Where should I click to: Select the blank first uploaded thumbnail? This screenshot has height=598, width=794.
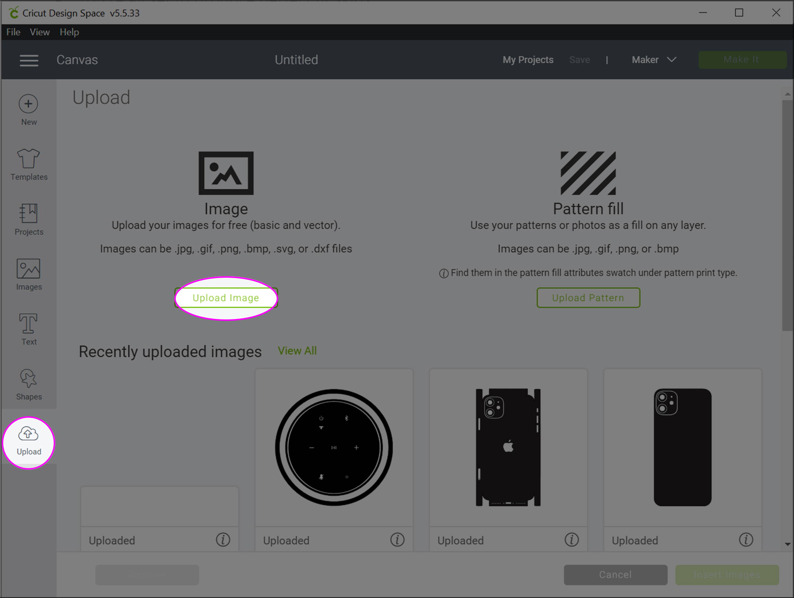(160, 506)
